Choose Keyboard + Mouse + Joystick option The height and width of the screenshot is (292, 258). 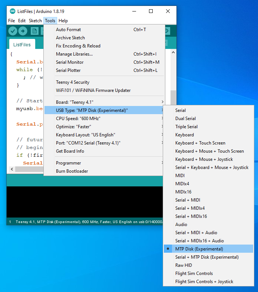pos(208,159)
